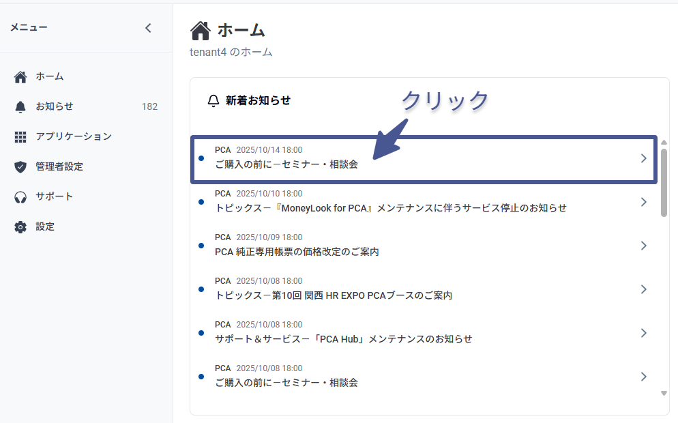Click the large house icon in page title
The width and height of the screenshot is (678, 423).
point(201,31)
